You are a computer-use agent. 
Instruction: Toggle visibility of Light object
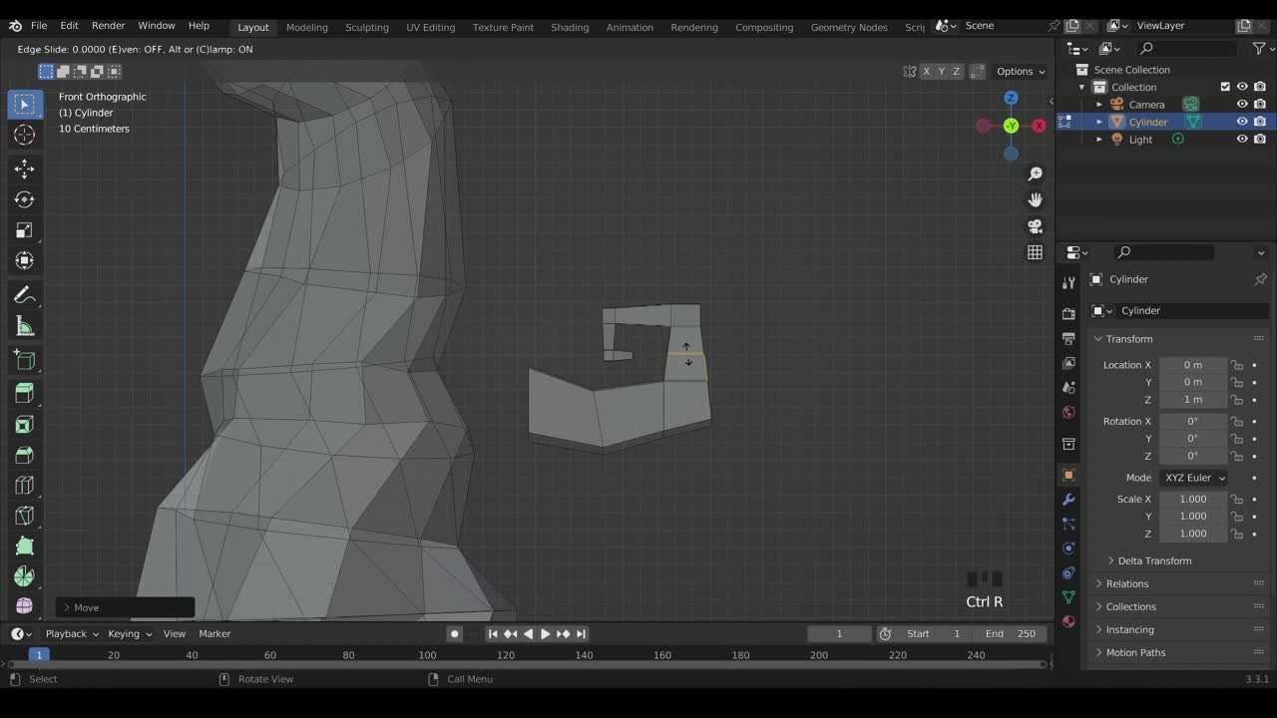tap(1242, 140)
